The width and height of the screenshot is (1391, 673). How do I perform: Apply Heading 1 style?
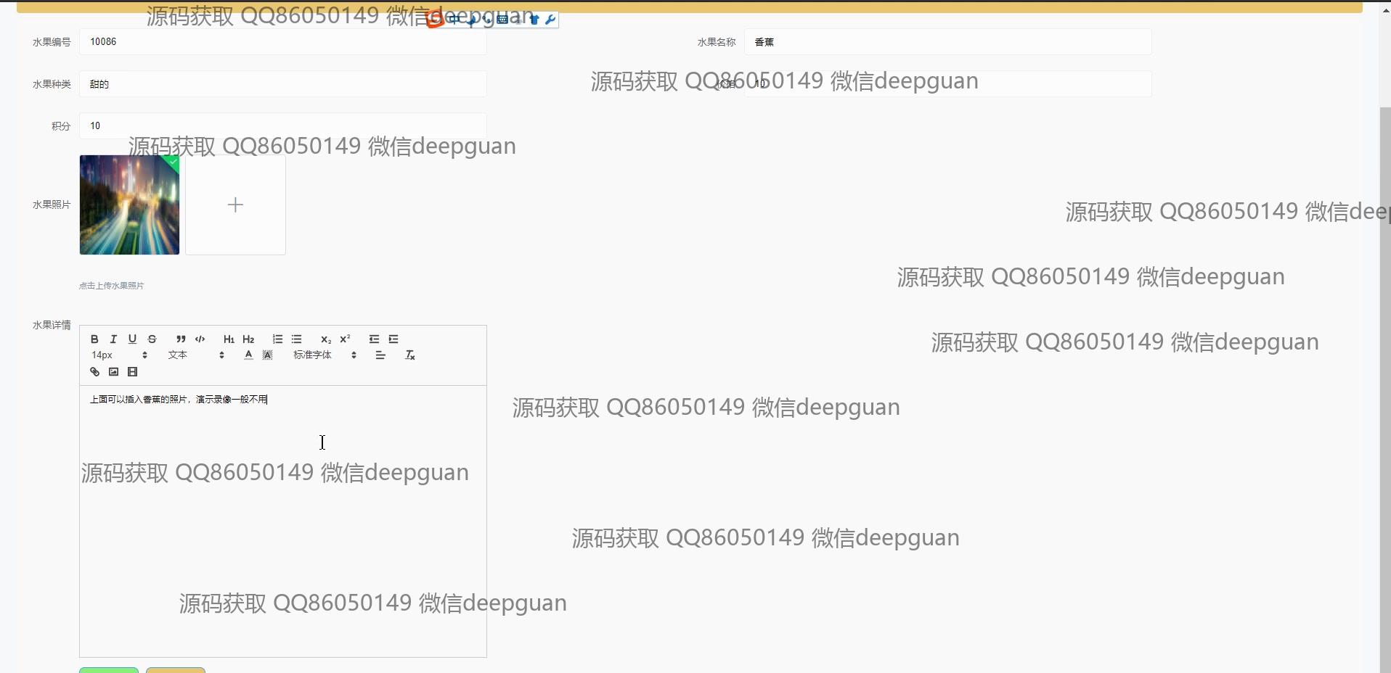229,339
